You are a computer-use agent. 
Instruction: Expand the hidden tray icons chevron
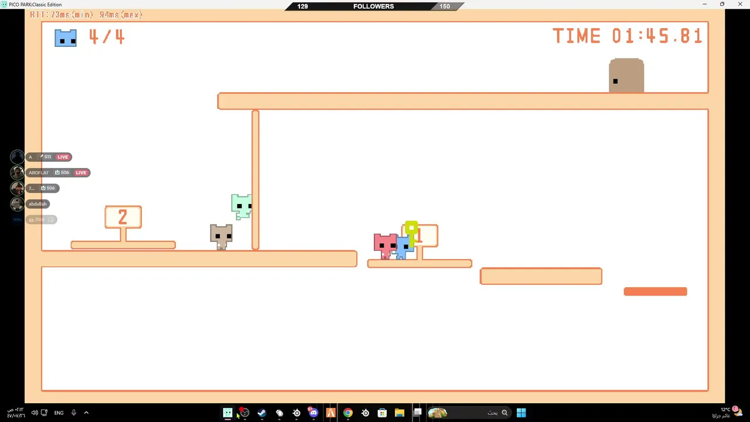86,413
